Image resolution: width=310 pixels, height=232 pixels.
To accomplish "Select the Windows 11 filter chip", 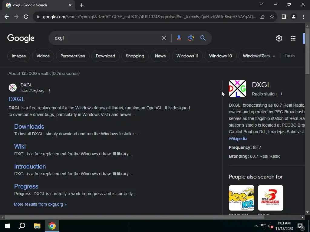I will click(x=187, y=56).
